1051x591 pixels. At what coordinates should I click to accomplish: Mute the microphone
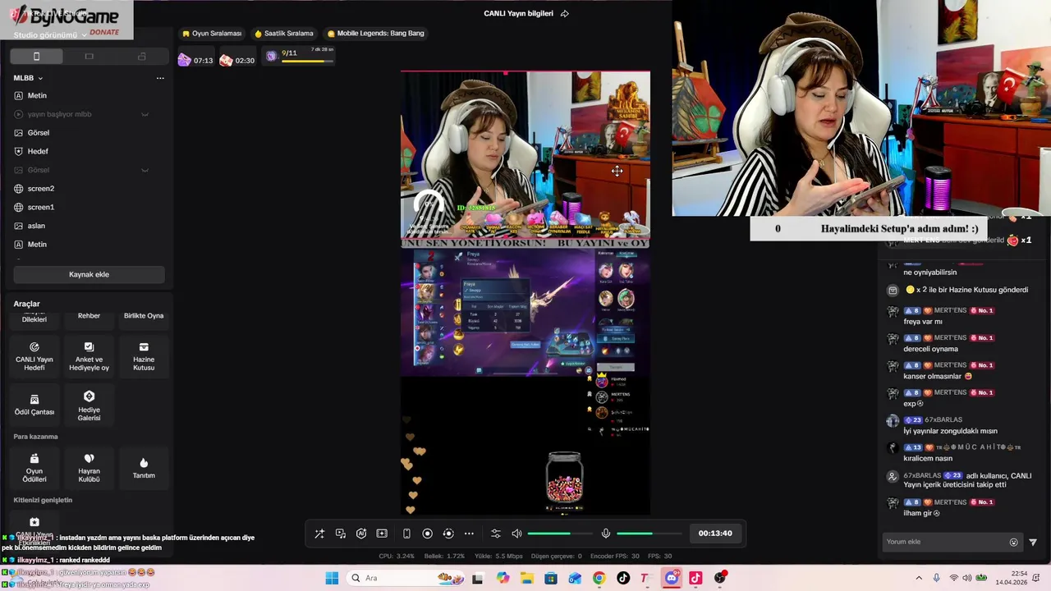point(606,534)
